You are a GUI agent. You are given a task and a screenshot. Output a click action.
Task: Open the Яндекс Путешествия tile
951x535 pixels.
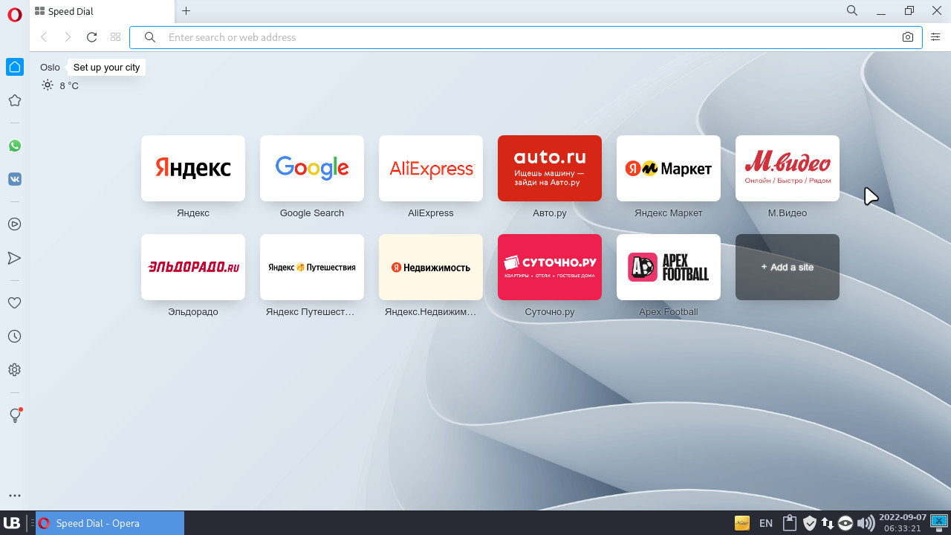pyautogui.click(x=312, y=267)
